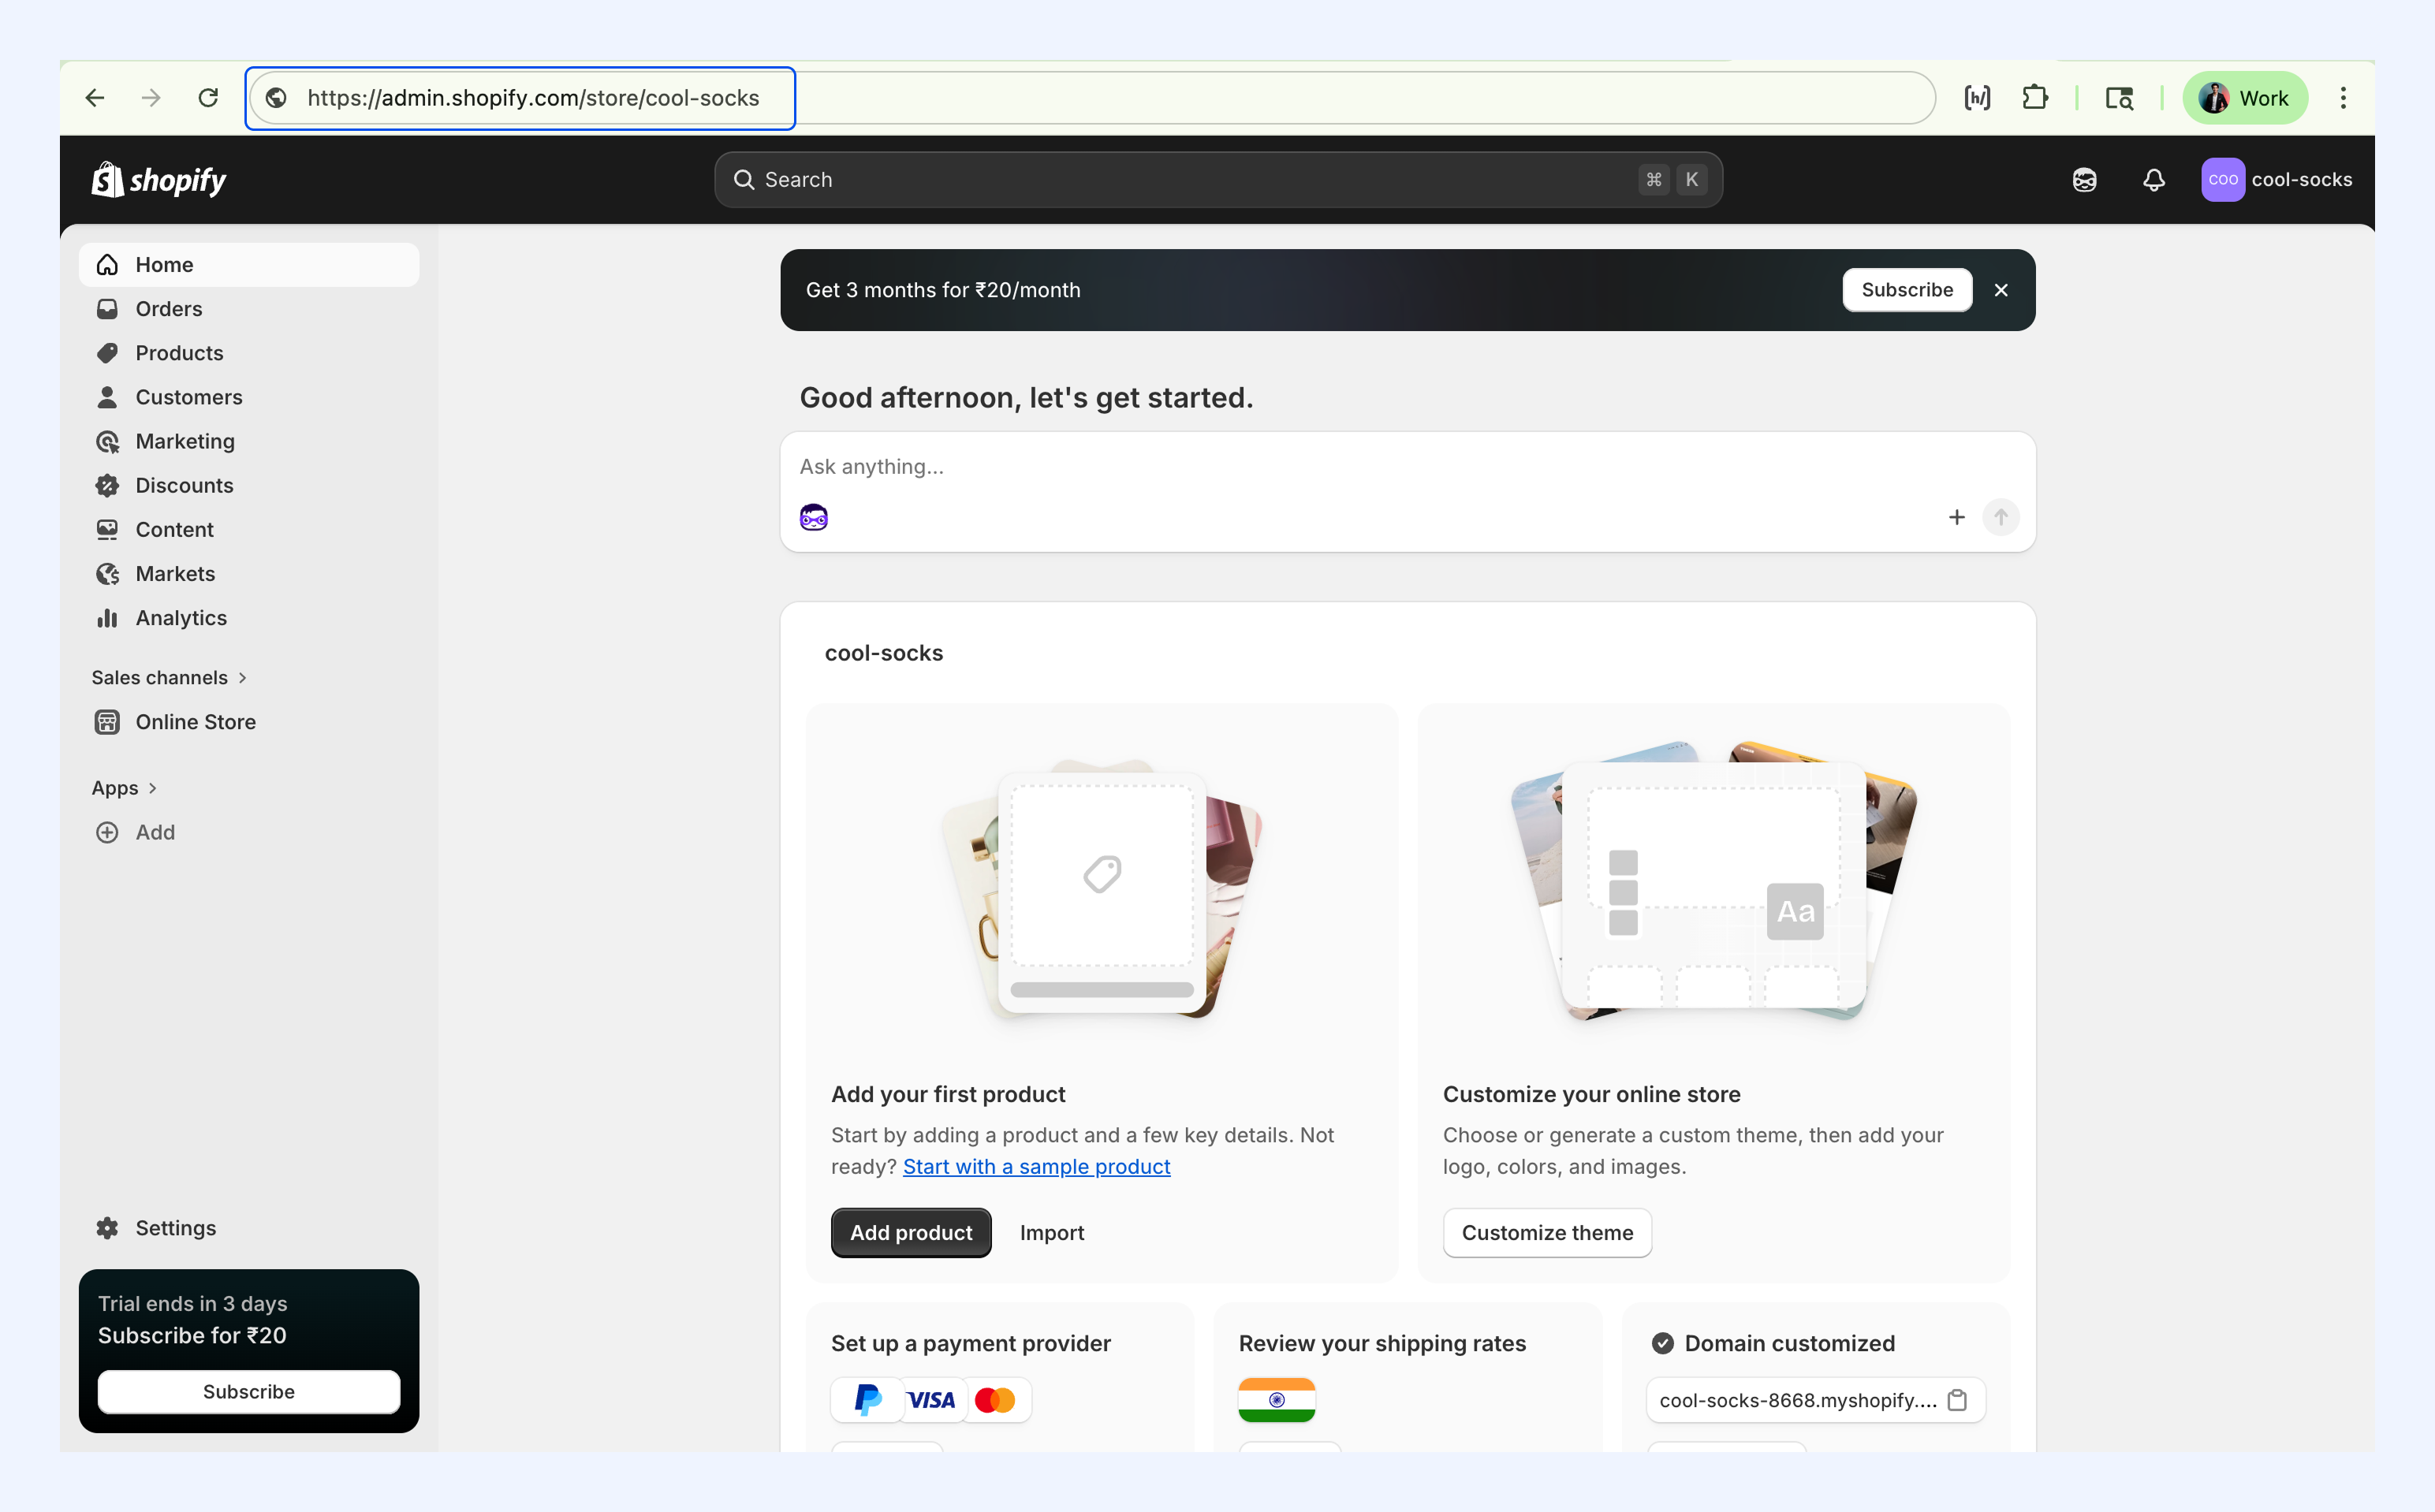
Task: Click the Review your shipping rates heading
Action: (x=1382, y=1343)
